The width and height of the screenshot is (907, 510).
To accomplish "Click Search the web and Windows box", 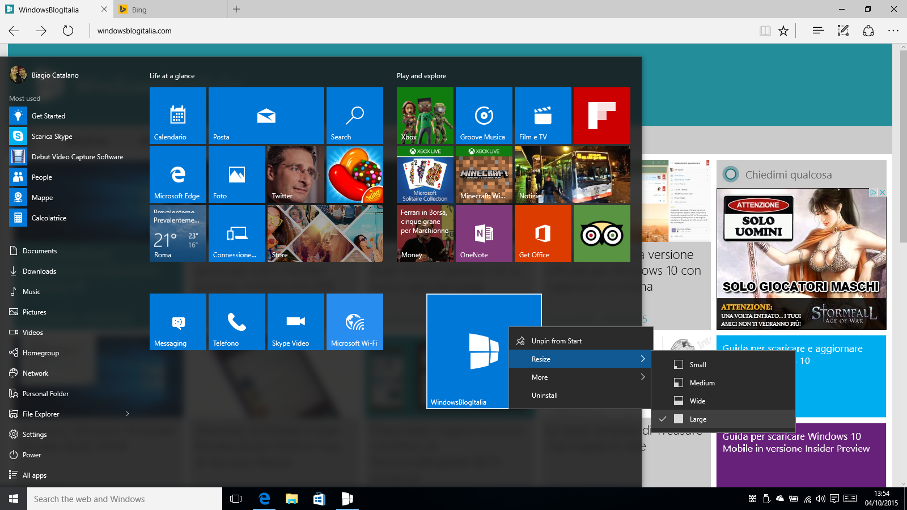I will pos(125,499).
